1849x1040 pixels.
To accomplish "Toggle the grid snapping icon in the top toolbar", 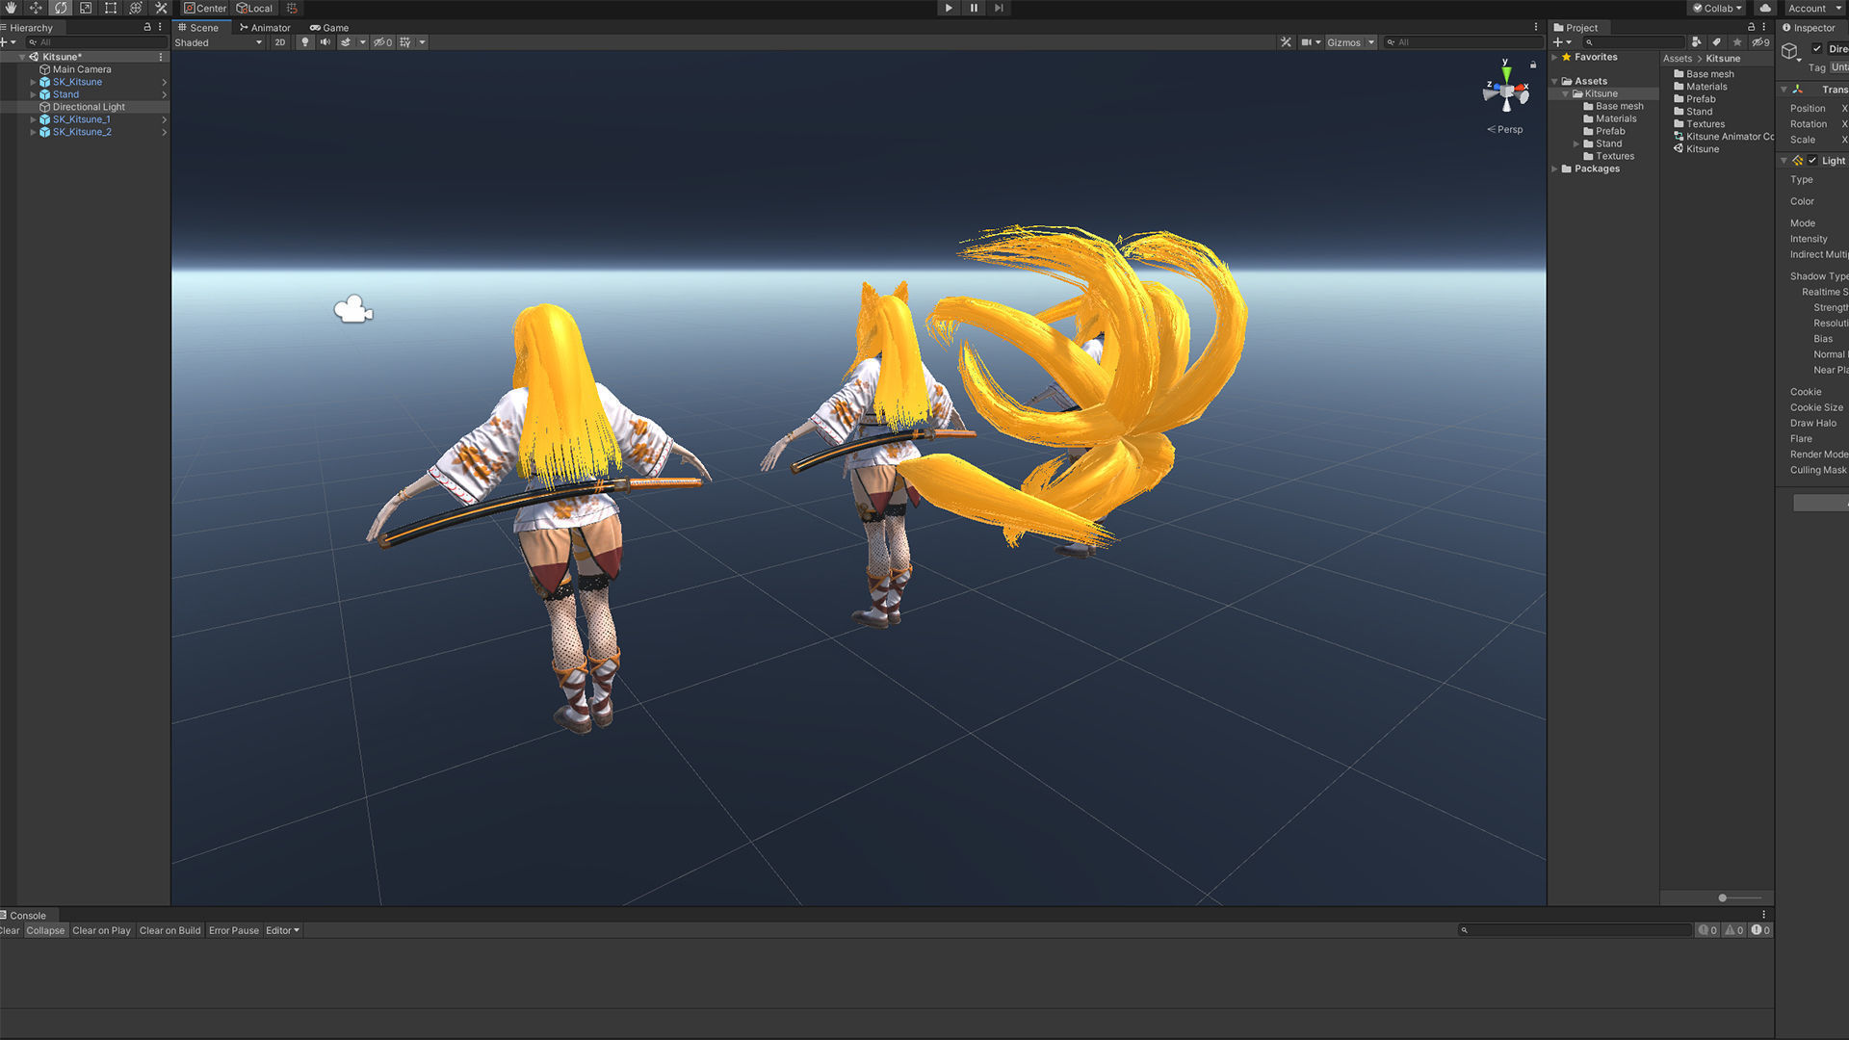I will tap(292, 8).
